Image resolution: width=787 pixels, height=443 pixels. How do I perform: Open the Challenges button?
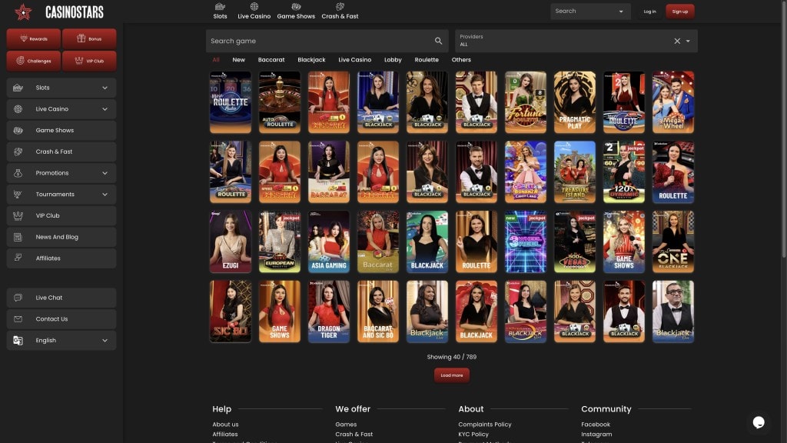click(34, 61)
